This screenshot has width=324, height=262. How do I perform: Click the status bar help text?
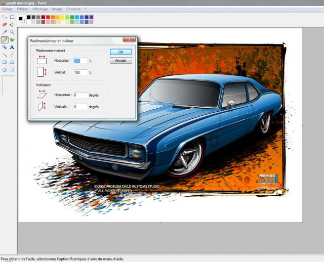62,258
